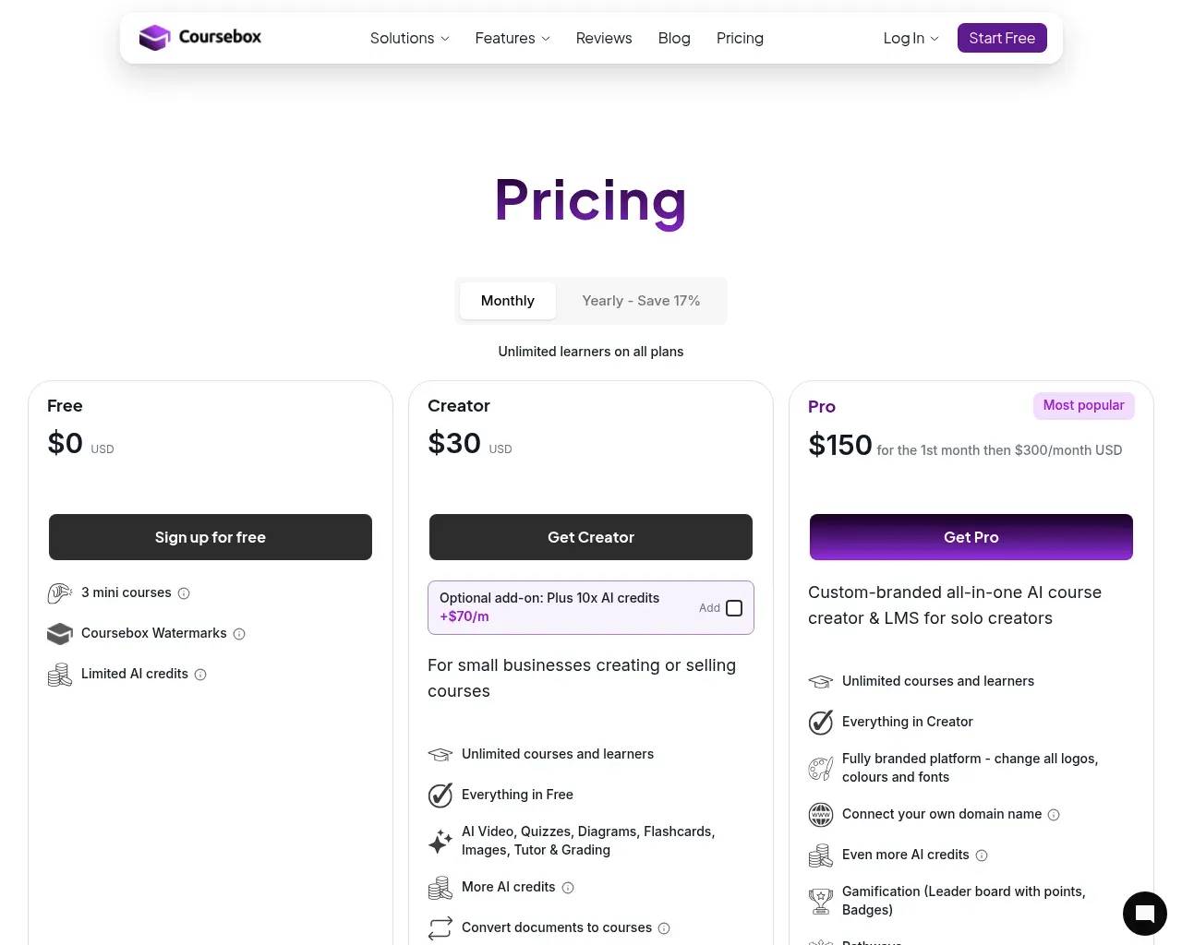The height and width of the screenshot is (945, 1182).
Task: Open the Log In dropdown
Action: pyautogui.click(x=911, y=38)
